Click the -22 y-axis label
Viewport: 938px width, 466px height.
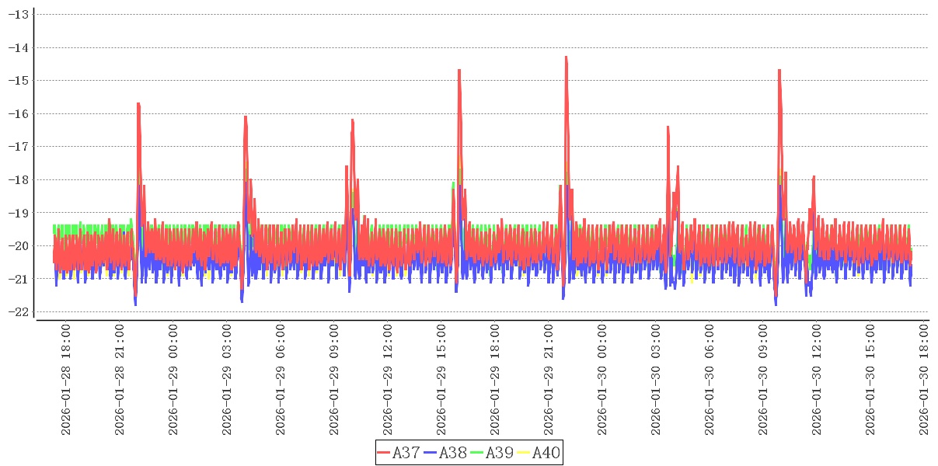pyautogui.click(x=18, y=311)
